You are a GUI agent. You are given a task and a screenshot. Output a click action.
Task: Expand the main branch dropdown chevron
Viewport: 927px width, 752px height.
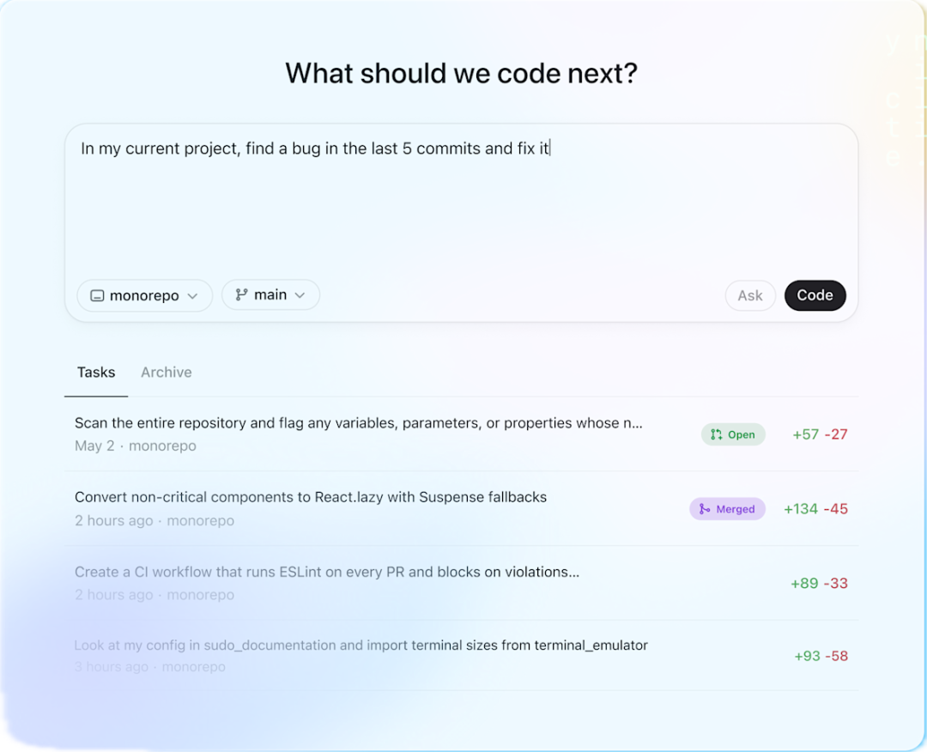pos(300,295)
